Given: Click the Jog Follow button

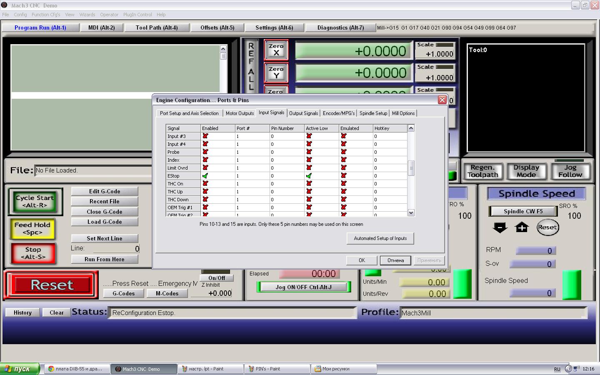Looking at the screenshot, I should (570, 171).
